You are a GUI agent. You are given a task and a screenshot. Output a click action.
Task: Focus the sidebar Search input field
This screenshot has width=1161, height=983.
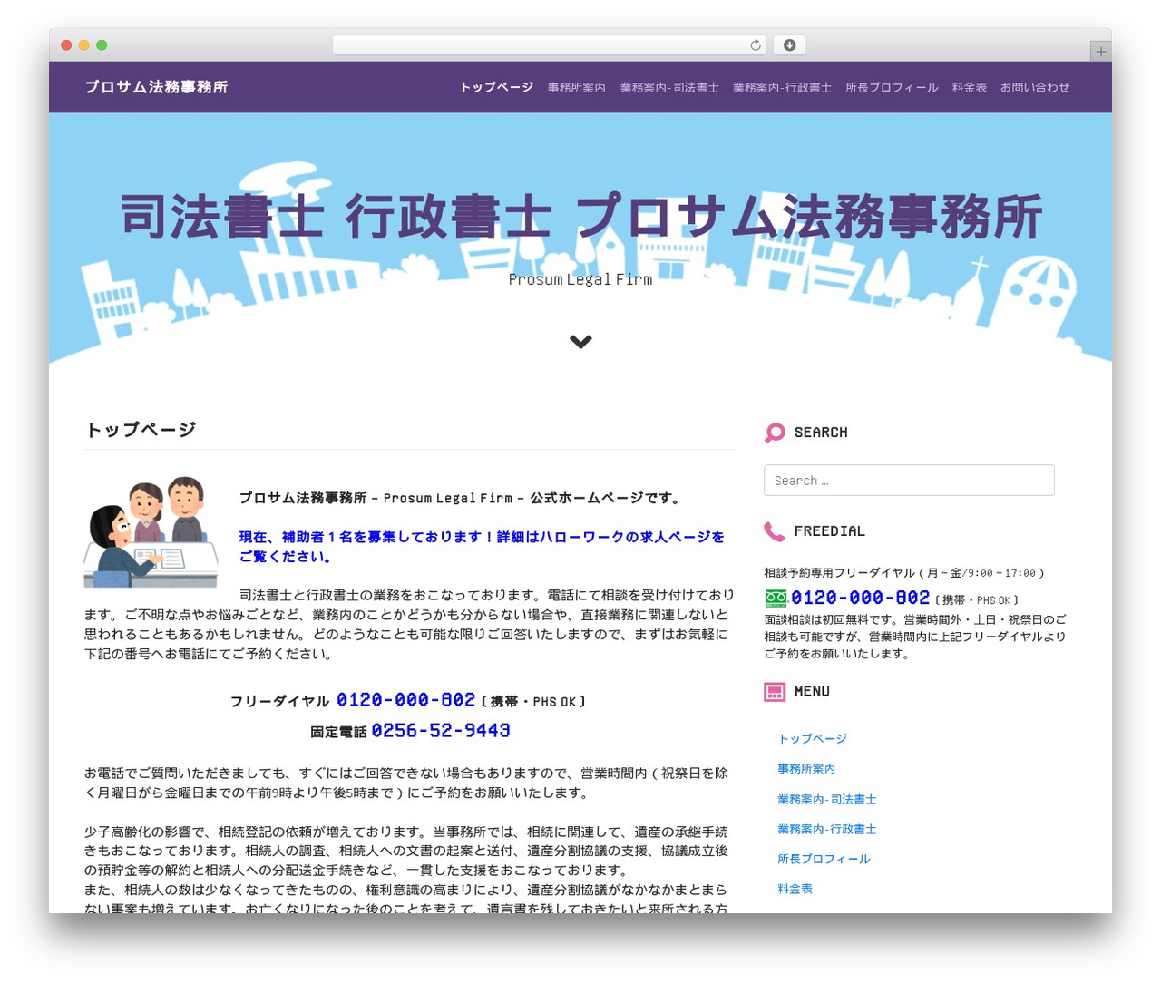tap(909, 481)
